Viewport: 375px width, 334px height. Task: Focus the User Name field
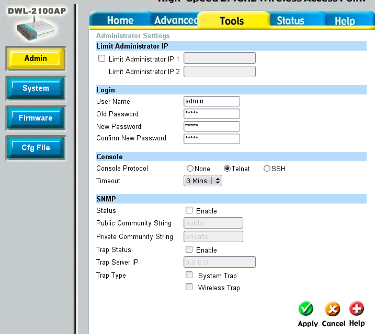click(x=212, y=101)
